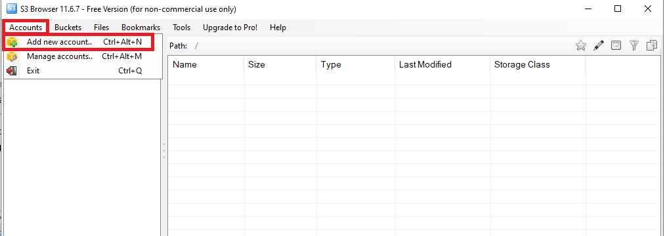
Task: Click the Add new account cube icon
Action: click(12, 42)
